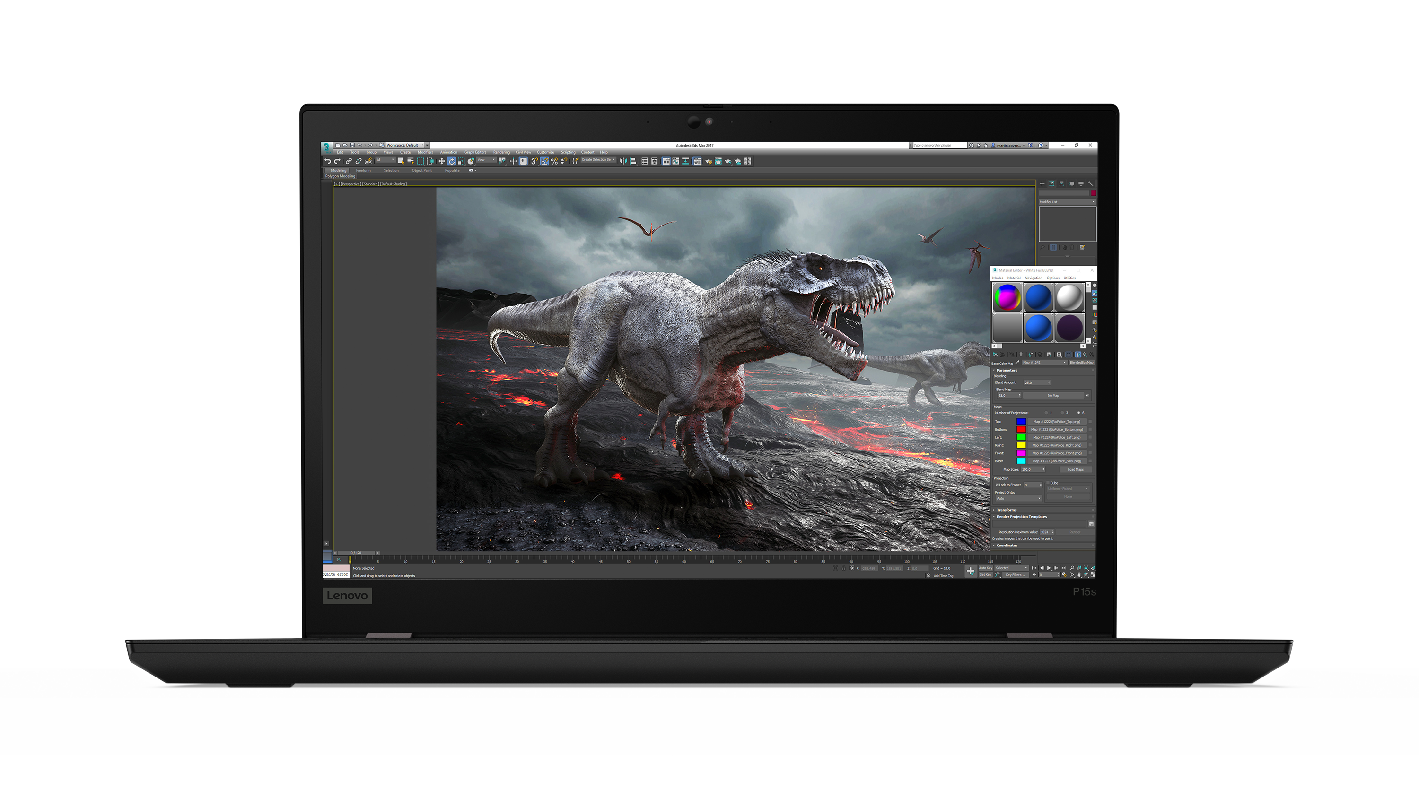Select the 1 projection radio button
This screenshot has width=1419, height=798.
[1047, 413]
